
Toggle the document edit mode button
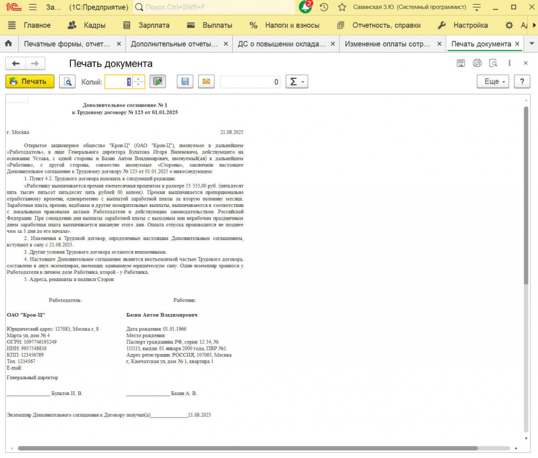coord(158,81)
